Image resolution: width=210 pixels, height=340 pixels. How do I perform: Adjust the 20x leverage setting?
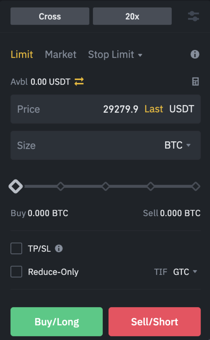coord(132,16)
